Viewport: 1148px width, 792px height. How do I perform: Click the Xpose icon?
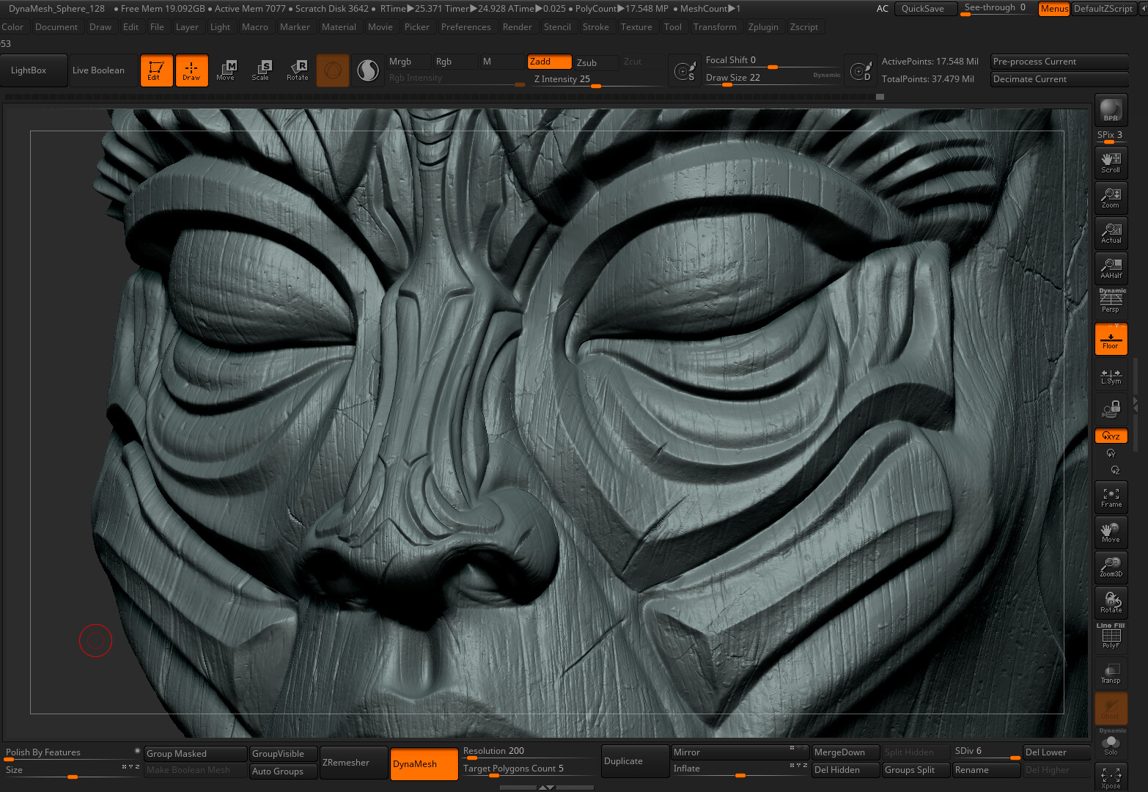[1111, 777]
